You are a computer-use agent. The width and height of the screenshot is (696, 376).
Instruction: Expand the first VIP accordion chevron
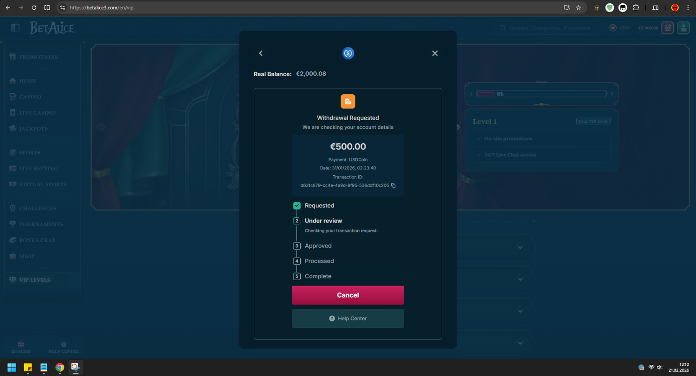520,248
